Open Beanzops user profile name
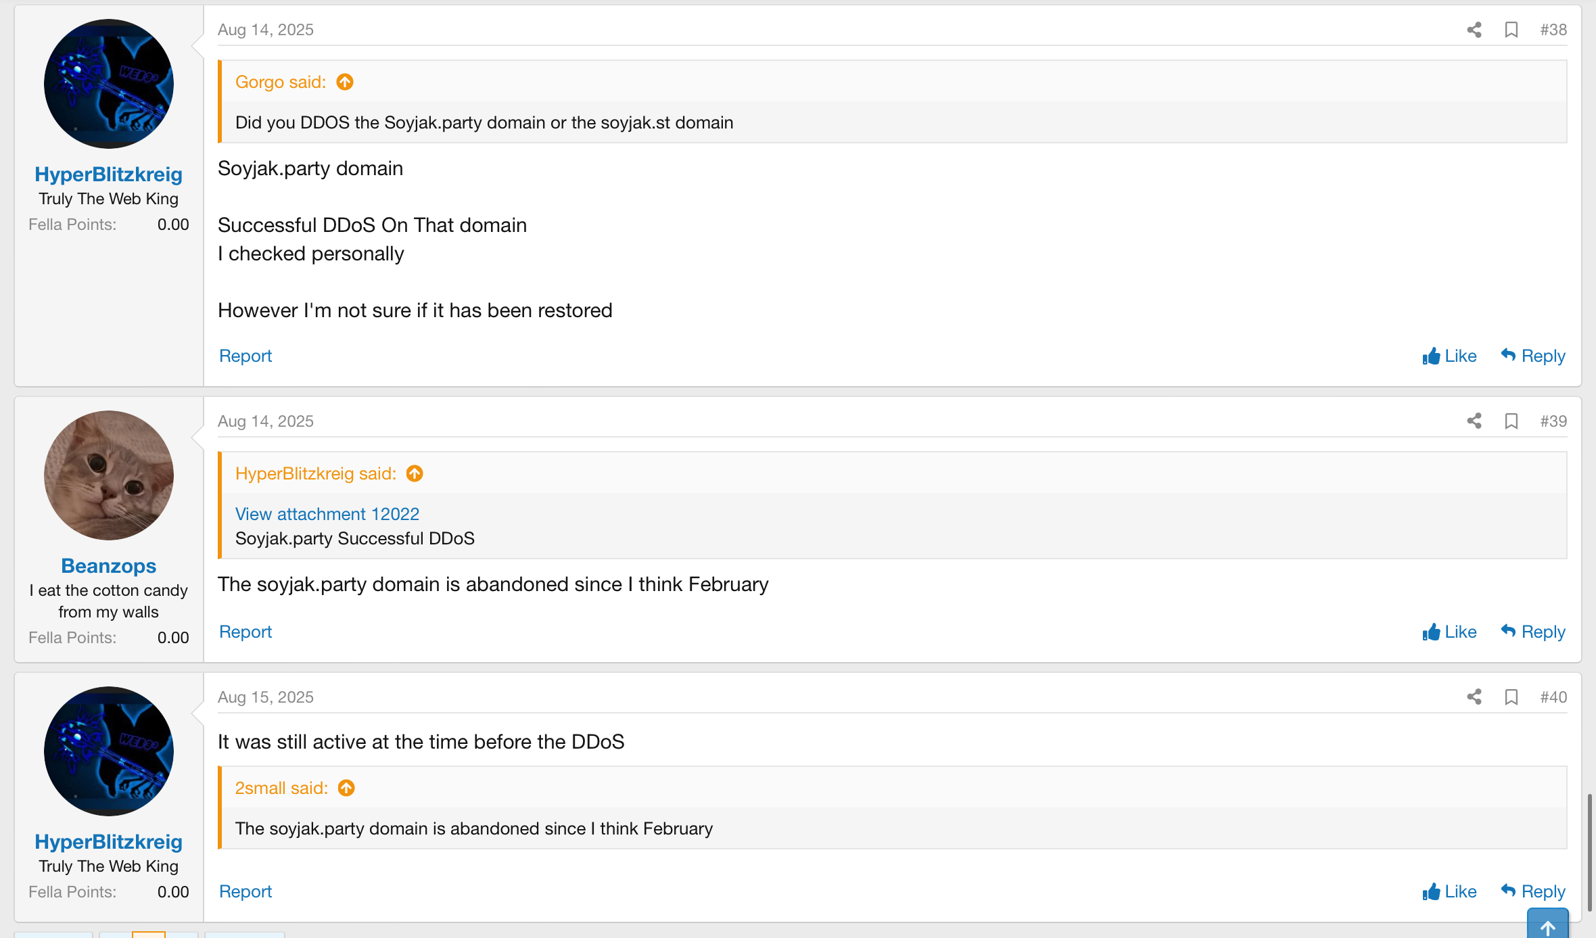The image size is (1596, 938). (x=109, y=565)
